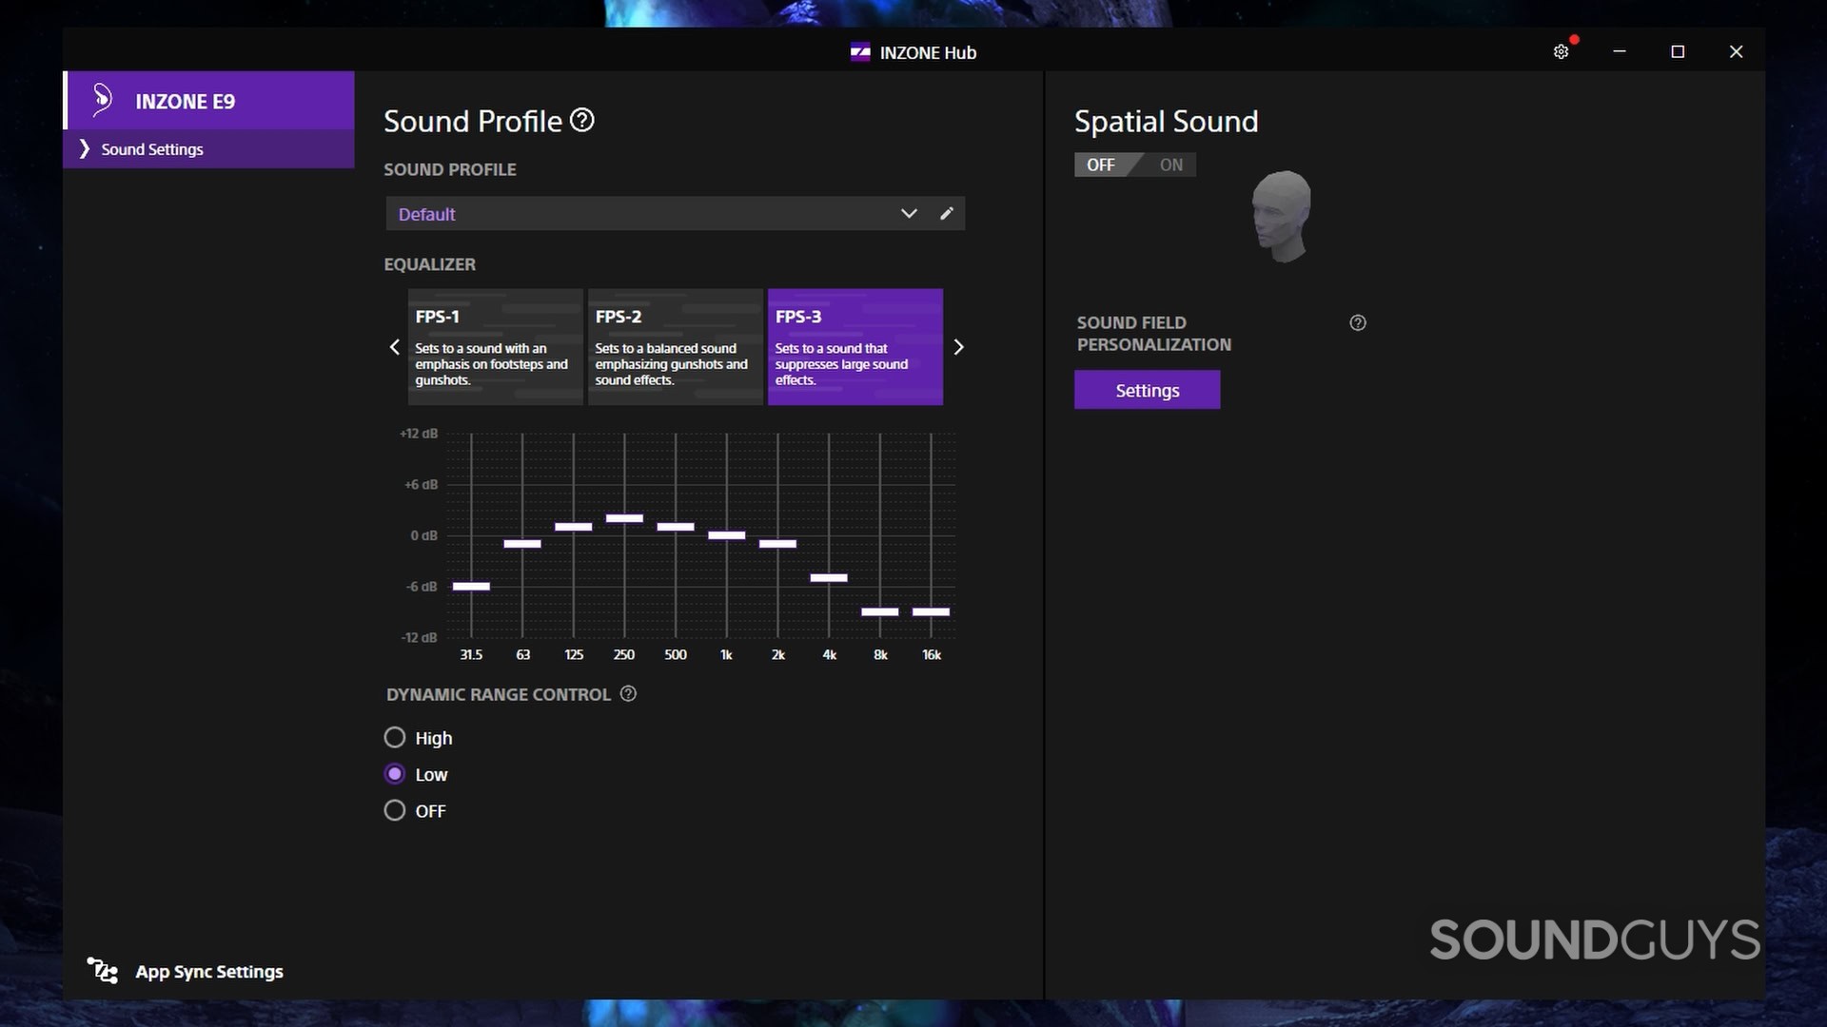Viewport: 1827px width, 1027px height.
Task: Click the 'EQUALIZER' label
Action: (429, 264)
